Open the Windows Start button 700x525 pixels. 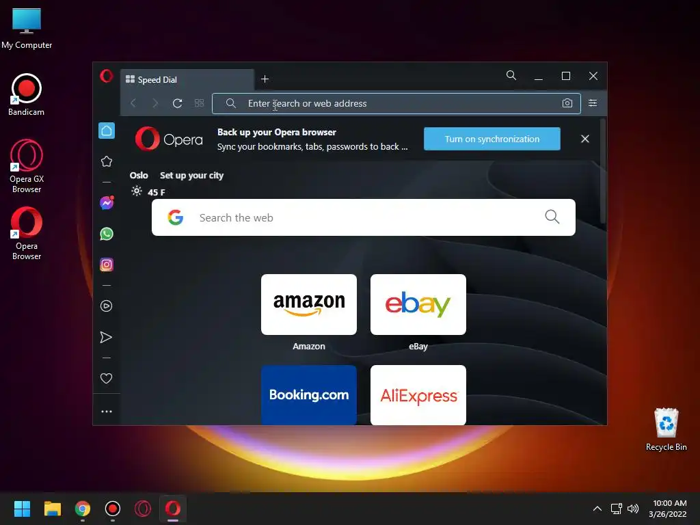point(22,509)
